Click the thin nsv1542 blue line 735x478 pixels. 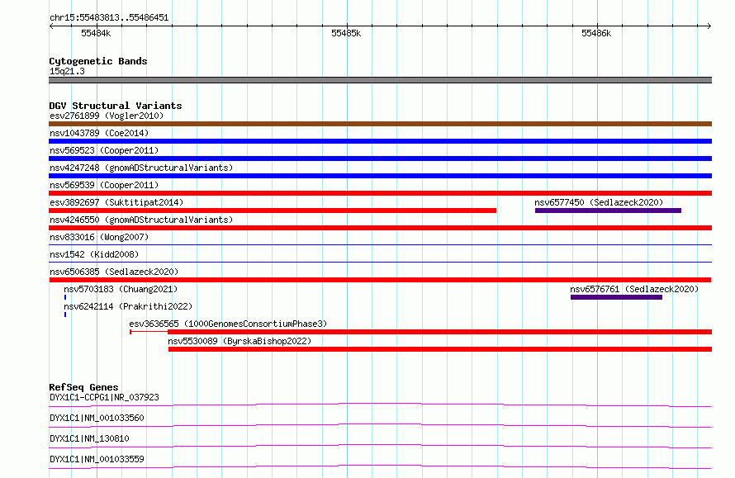tap(380, 262)
